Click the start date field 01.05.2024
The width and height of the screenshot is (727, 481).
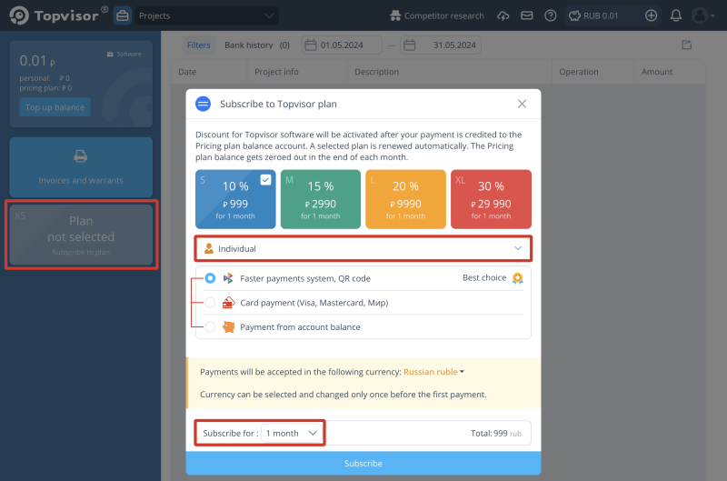[342, 45]
